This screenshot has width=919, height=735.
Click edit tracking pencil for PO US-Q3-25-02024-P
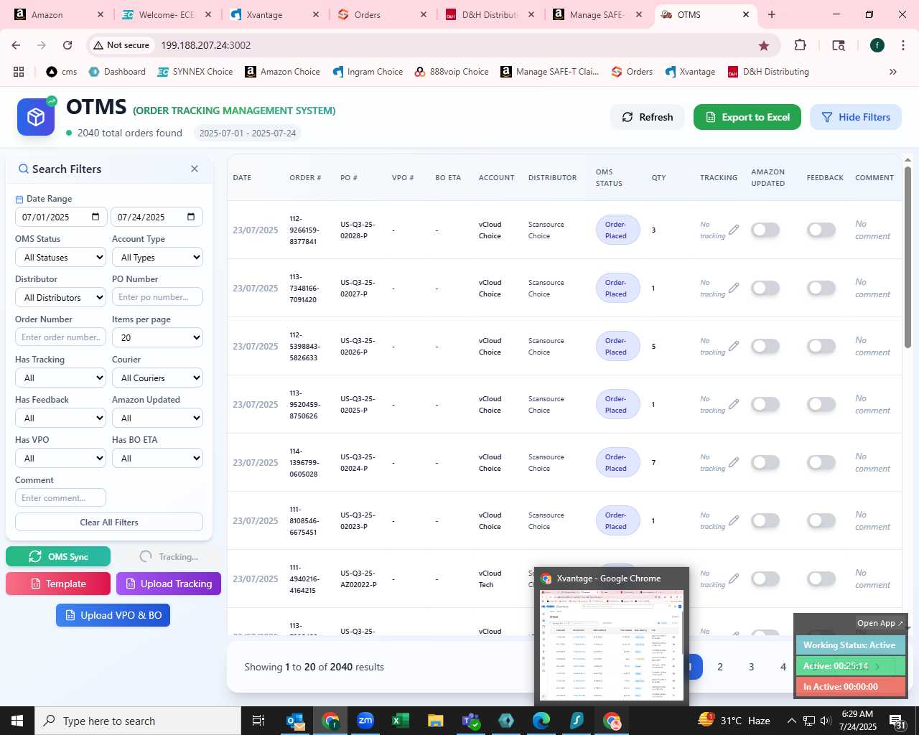coord(733,462)
